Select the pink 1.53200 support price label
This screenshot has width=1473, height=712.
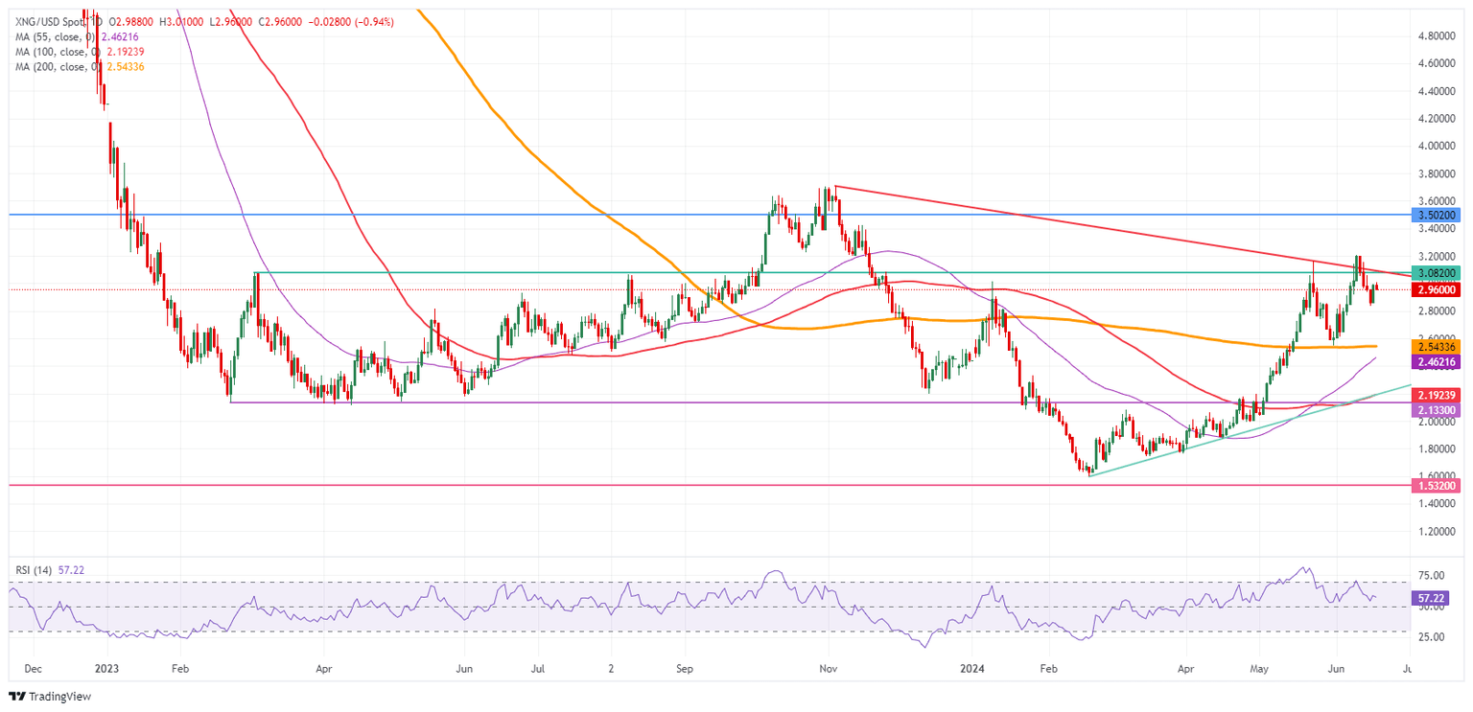(x=1437, y=486)
